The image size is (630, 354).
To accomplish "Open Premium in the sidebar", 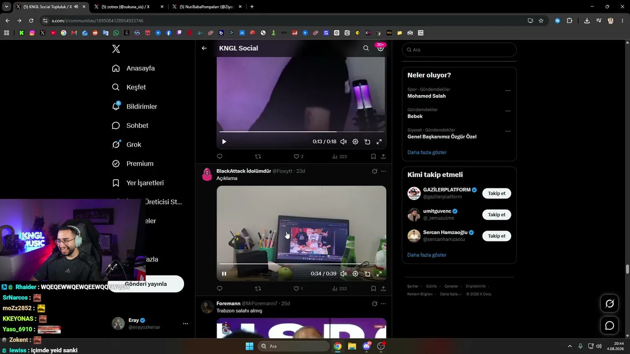I will 133,164.
